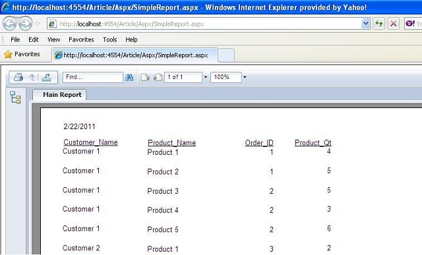This screenshot has width=422, height=255.
Task: Open the Favorites menu
Action: click(x=81, y=40)
